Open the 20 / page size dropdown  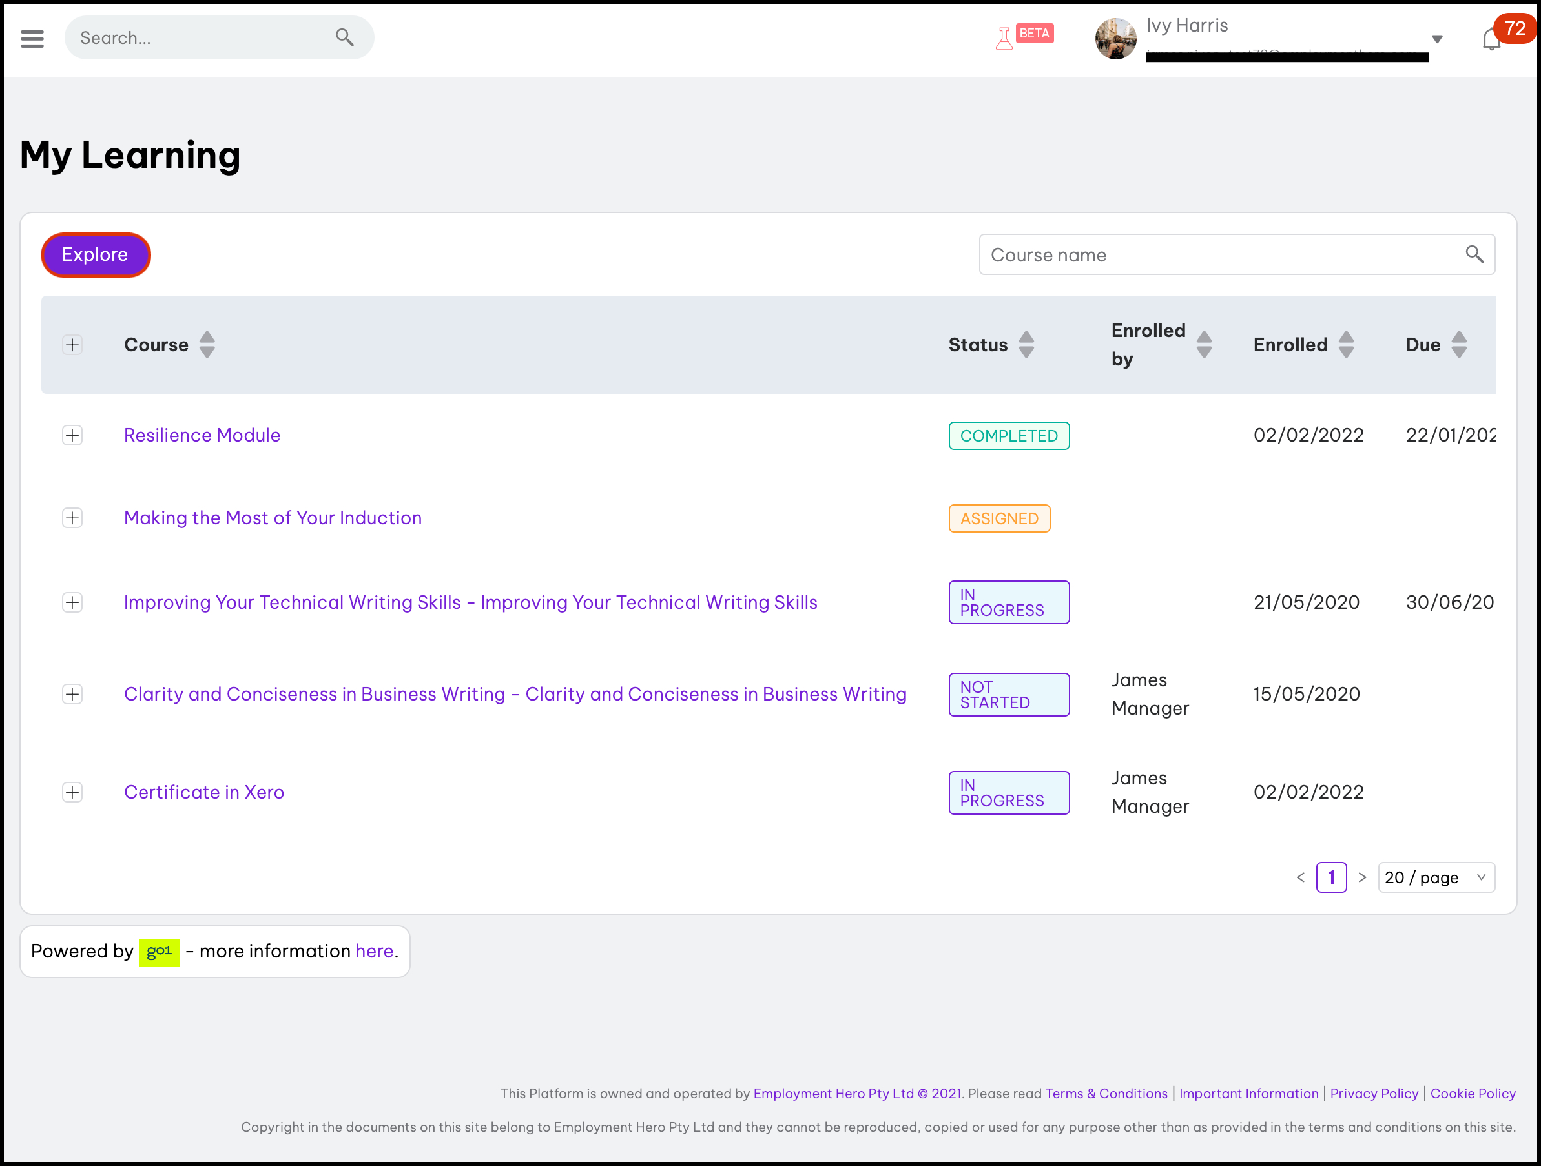(1436, 877)
